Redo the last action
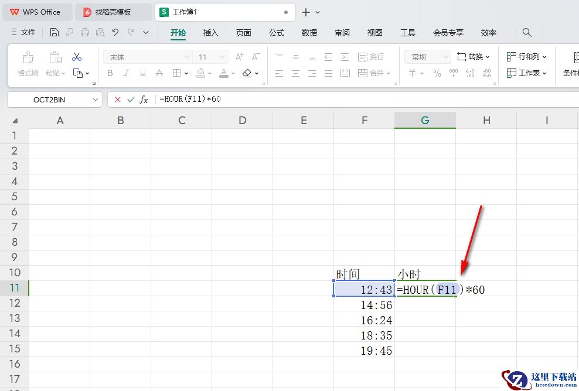This screenshot has height=391, width=579. click(x=131, y=32)
